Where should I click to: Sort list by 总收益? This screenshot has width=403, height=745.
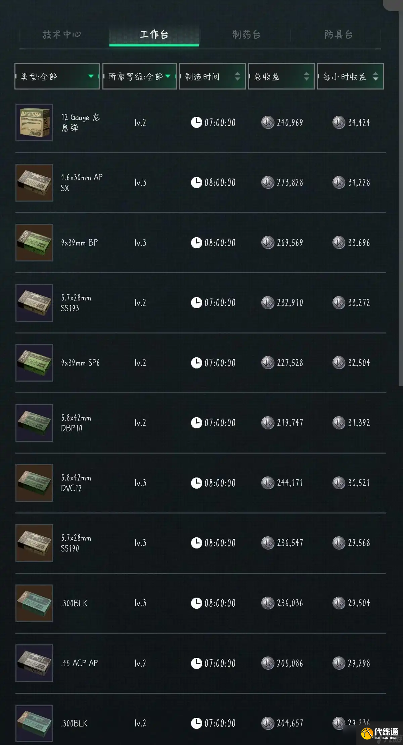(x=281, y=76)
